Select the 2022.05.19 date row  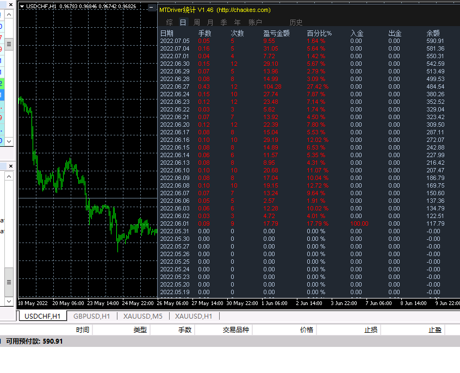175,292
